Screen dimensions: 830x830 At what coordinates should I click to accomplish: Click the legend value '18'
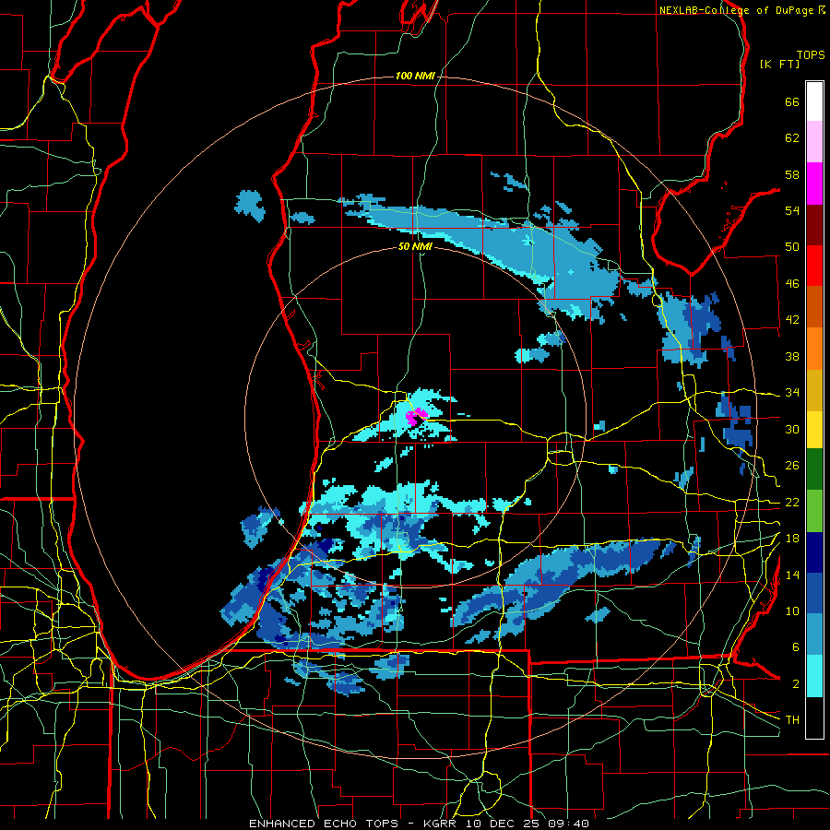792,539
